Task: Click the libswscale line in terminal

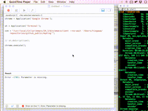Action: tap(135, 29)
